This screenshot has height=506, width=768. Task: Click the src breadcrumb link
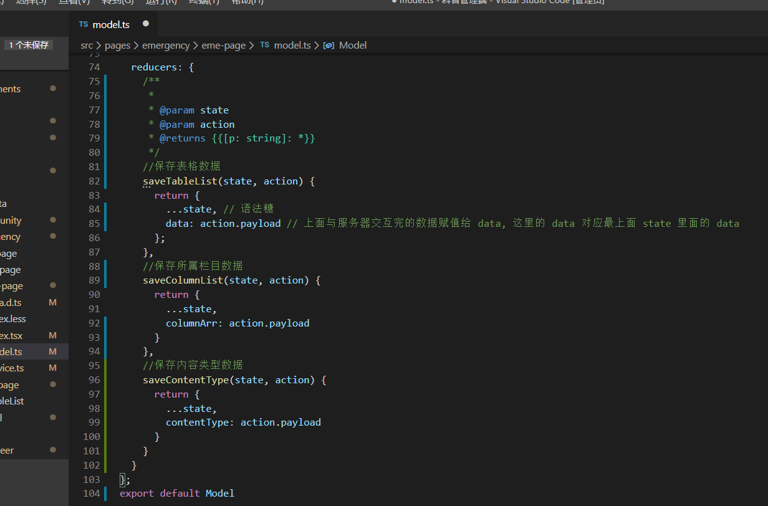click(87, 45)
